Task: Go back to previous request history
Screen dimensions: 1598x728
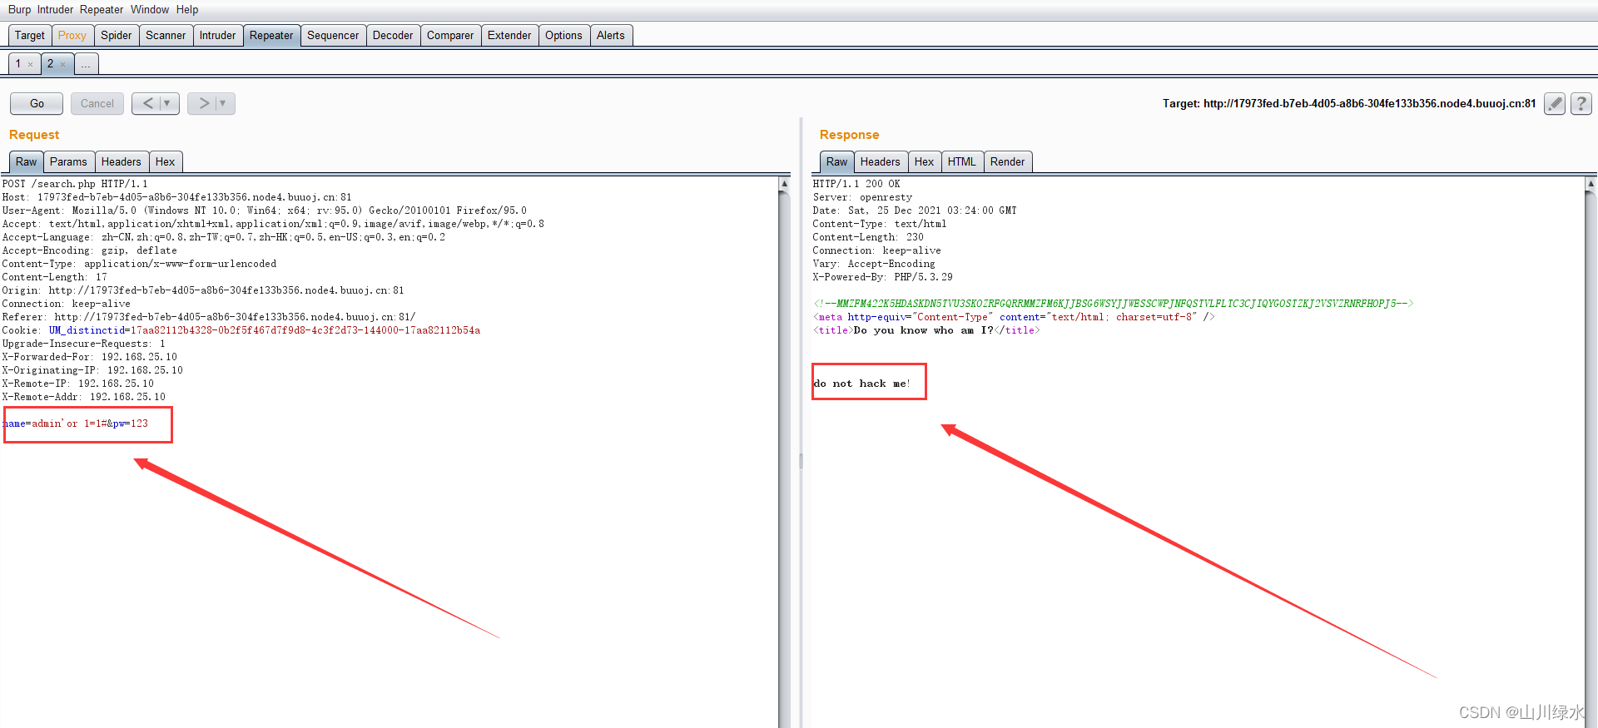Action: click(x=147, y=103)
